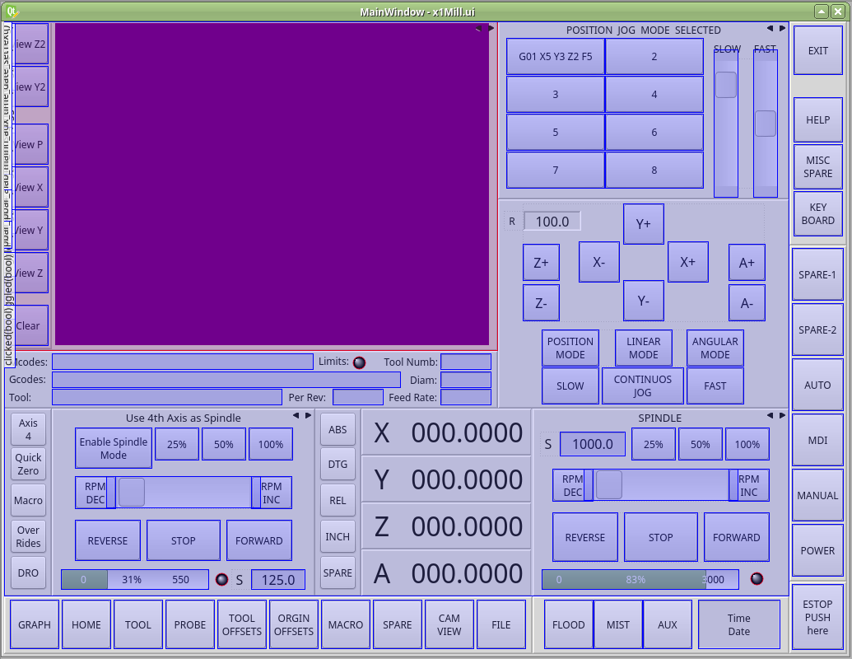The width and height of the screenshot is (852, 659).
Task: Toggle machine POWER on
Action: pyautogui.click(x=817, y=550)
